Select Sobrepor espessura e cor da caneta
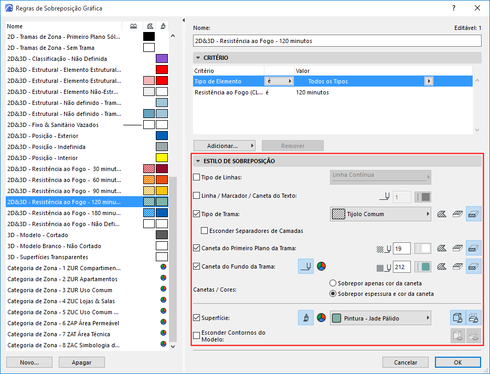The height and width of the screenshot is (374, 490). click(333, 294)
